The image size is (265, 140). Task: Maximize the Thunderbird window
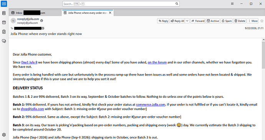click(x=251, y=4)
